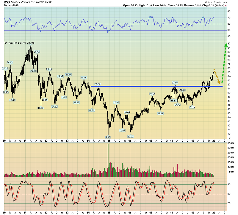Click the StockCharts.com credit text

[216, 2]
